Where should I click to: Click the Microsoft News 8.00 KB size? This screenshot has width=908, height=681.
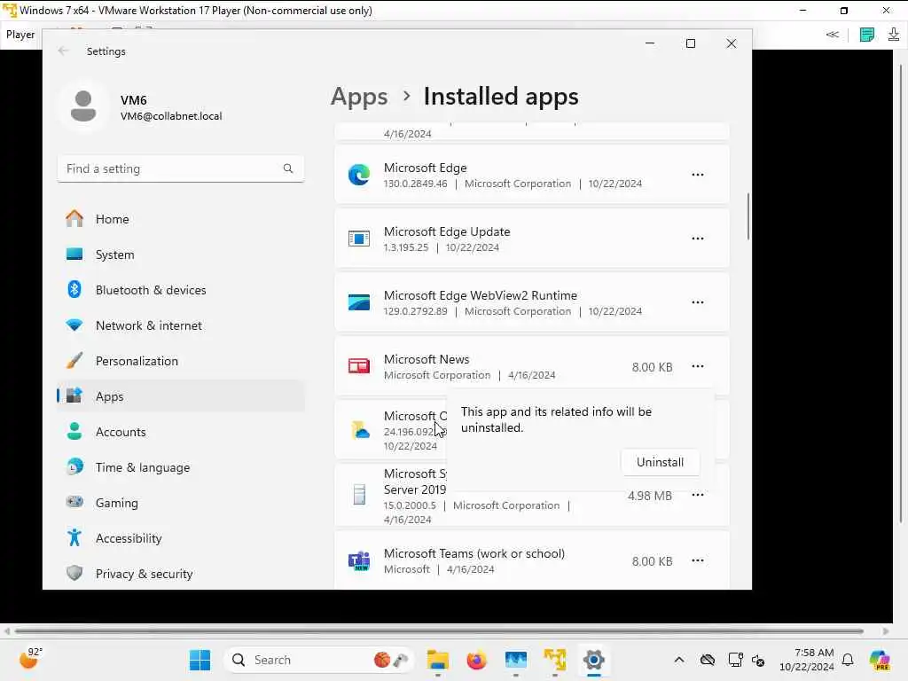652,367
